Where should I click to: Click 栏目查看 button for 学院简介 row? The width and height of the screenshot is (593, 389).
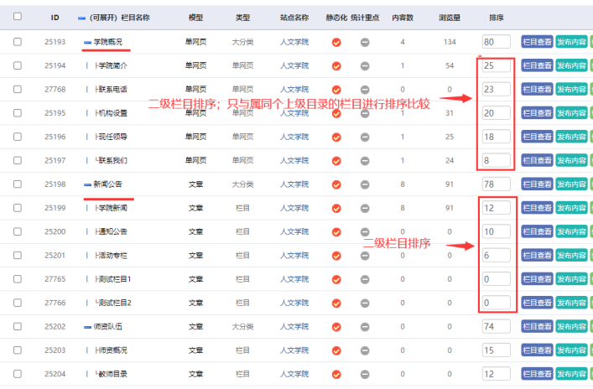click(x=537, y=65)
